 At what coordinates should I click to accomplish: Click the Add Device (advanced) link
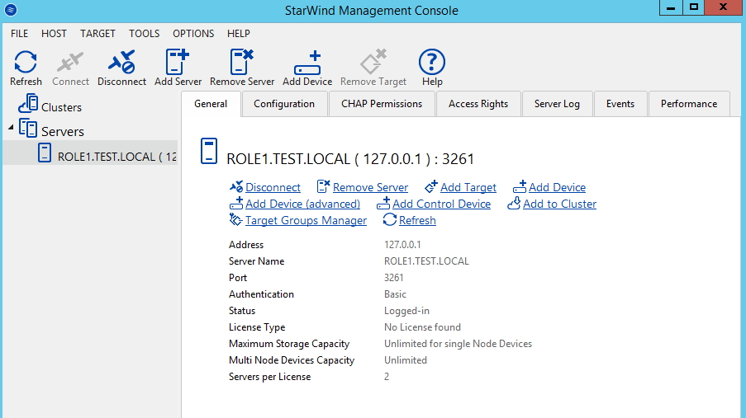pyautogui.click(x=302, y=204)
